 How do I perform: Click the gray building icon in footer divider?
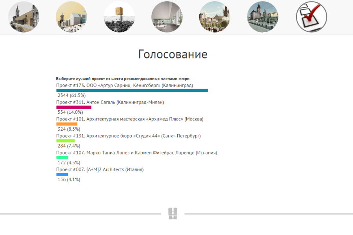[x=173, y=213]
